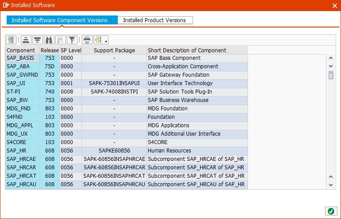Click the User Interface Technology description
This screenshot has width=341, height=219.
coord(197,83)
